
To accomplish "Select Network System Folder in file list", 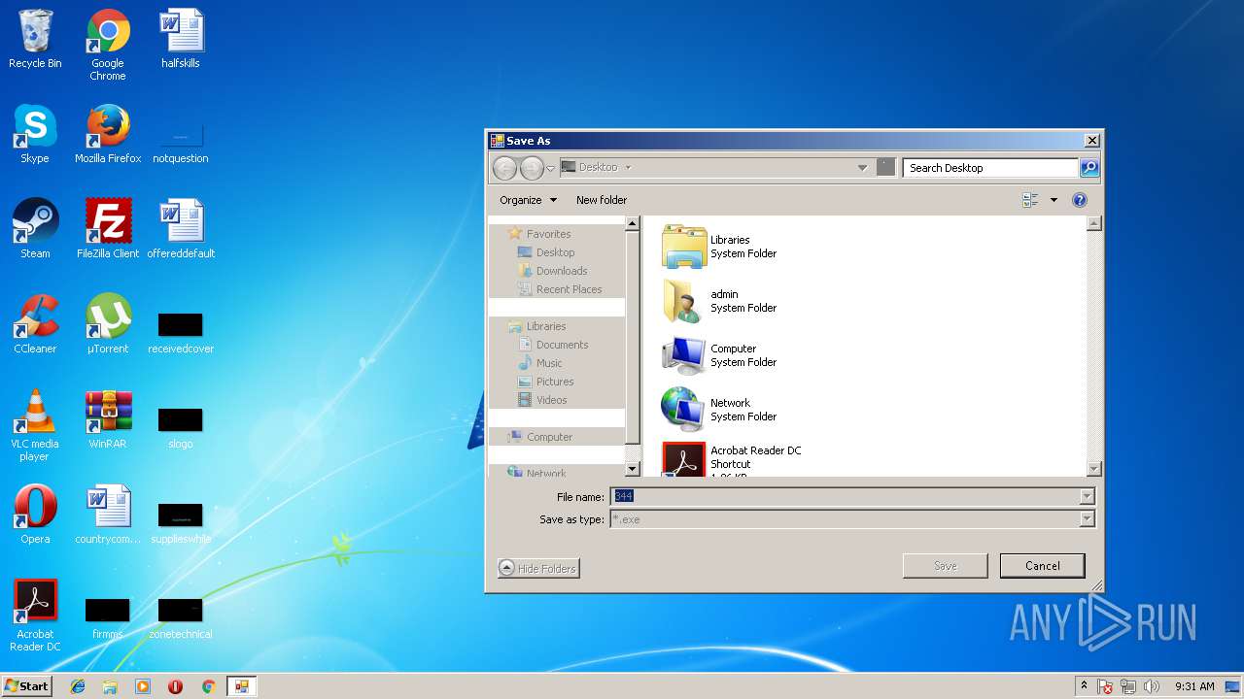I will pos(719,410).
